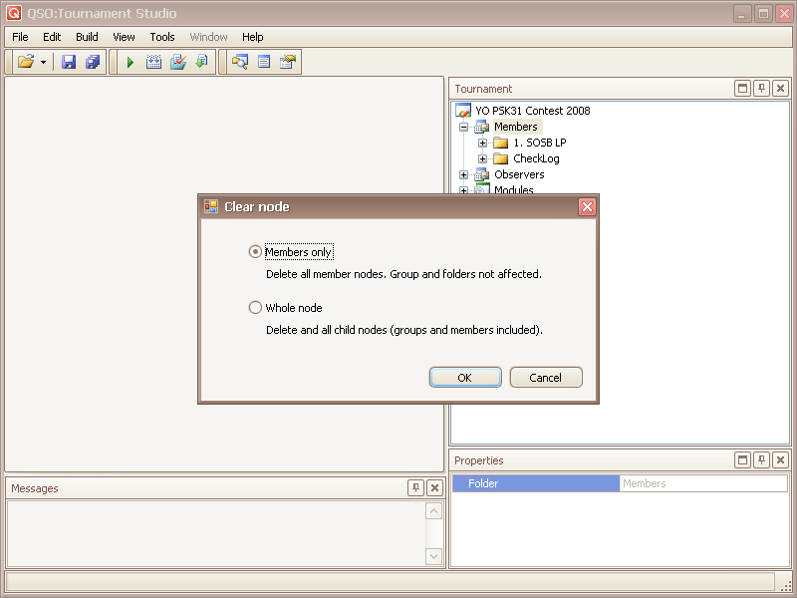Click OK in Clear node dialog

pyautogui.click(x=464, y=378)
